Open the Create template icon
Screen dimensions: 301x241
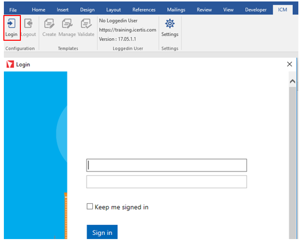(49, 24)
